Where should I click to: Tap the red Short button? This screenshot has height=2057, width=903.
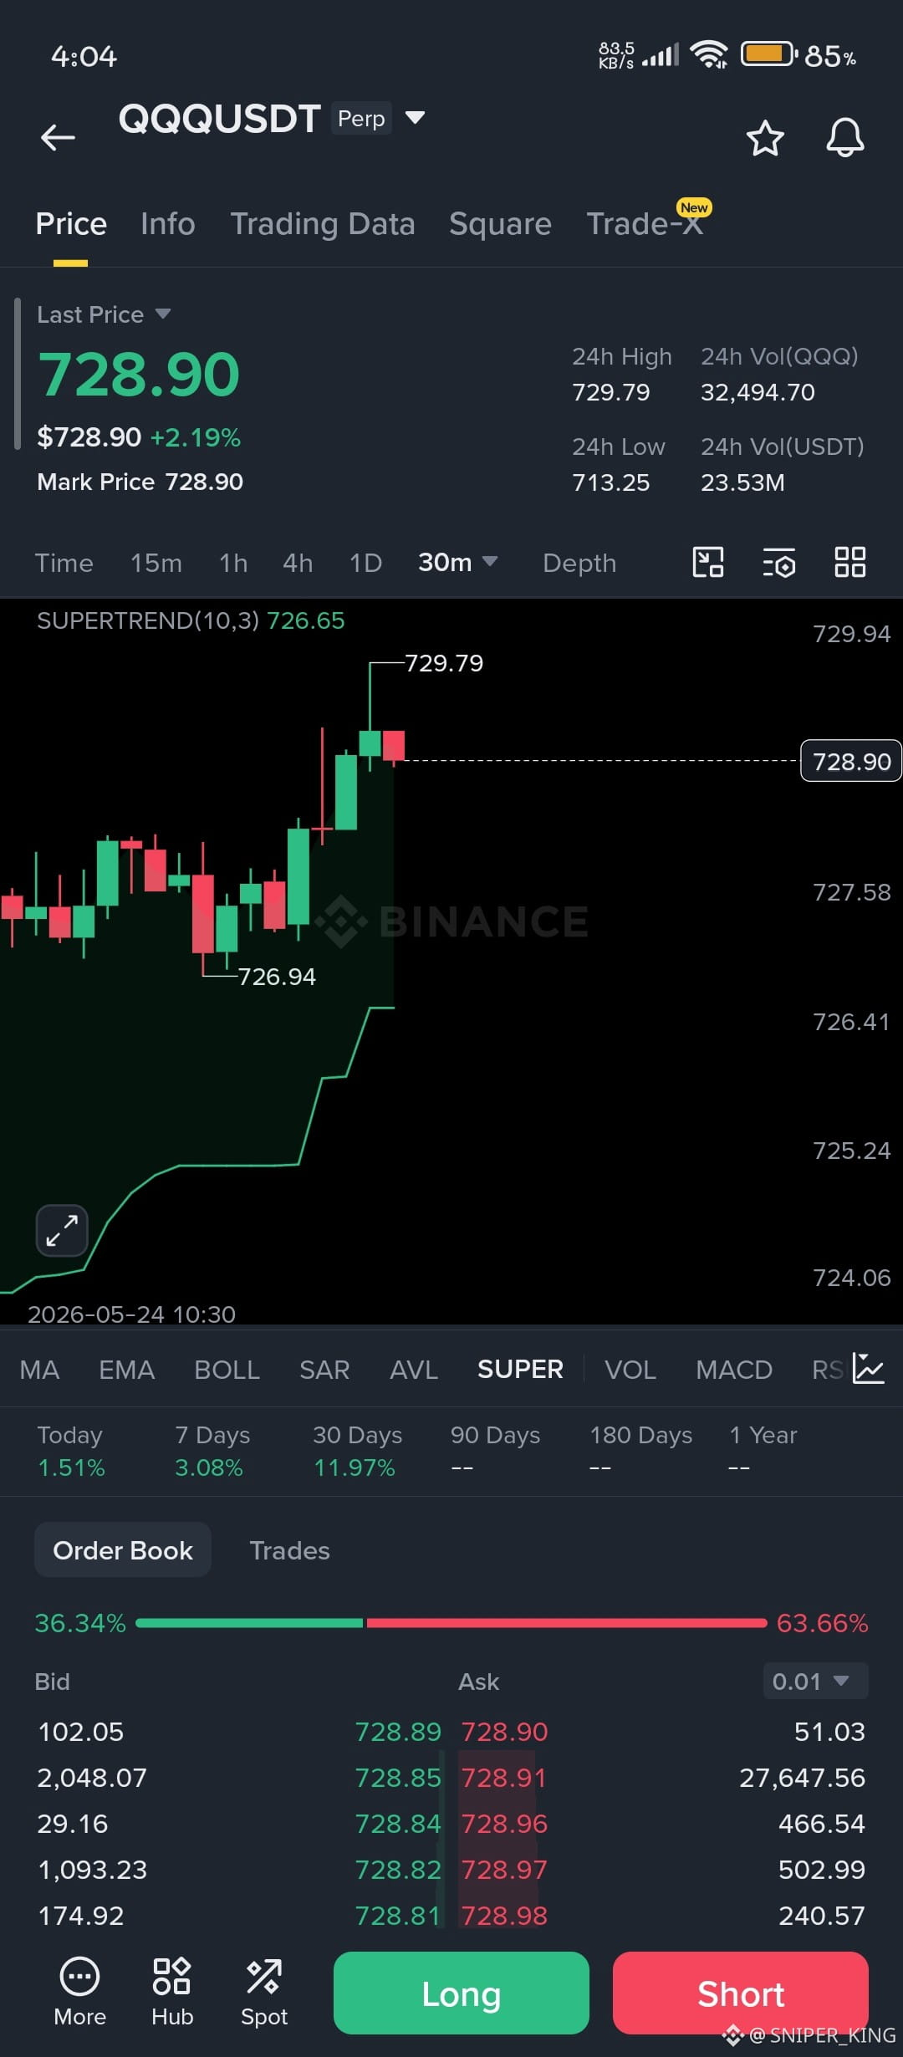click(741, 1993)
